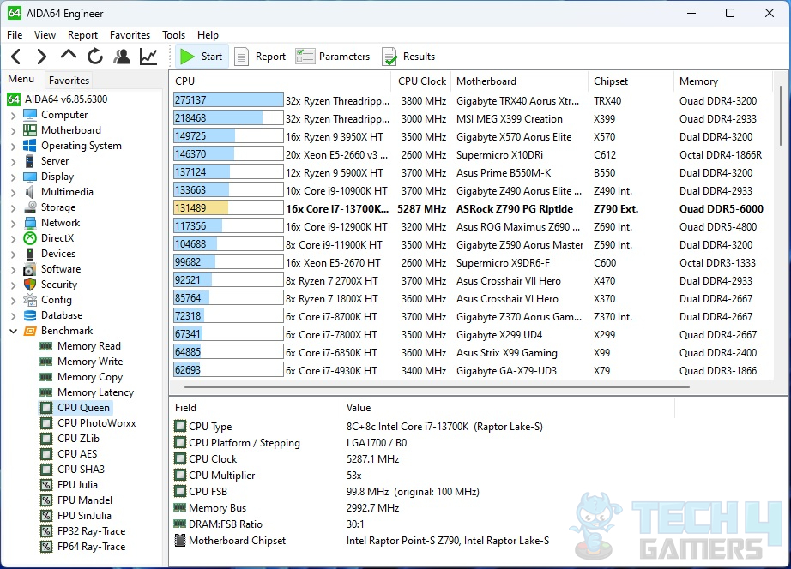Open the Tools menu
This screenshot has height=569, width=791.
(x=173, y=35)
